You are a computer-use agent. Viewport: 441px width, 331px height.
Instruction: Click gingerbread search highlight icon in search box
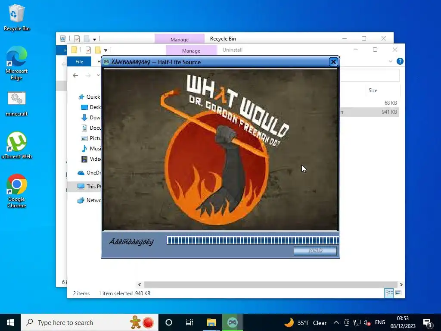(135, 322)
